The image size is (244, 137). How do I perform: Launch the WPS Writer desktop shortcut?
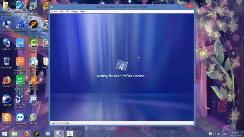(20, 45)
